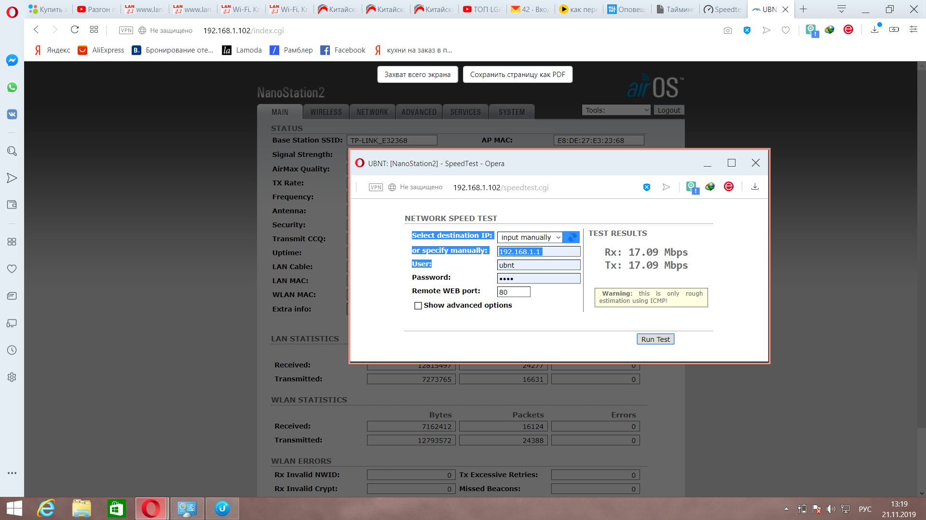The height and width of the screenshot is (520, 926).
Task: Open history clock in sidebar
Action: (12, 350)
